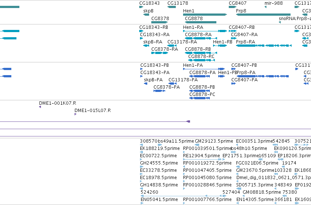Image resolution: width=311 pixels, height=205 pixels.
Task: Click the Hen1 gene label
Action: [189, 11]
